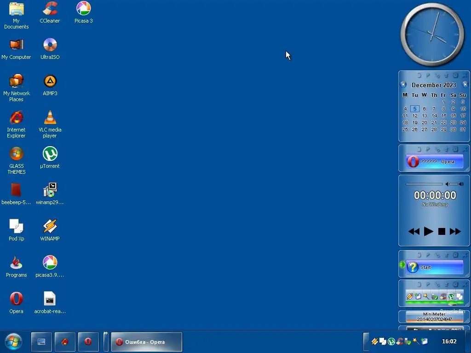Click the Winamp widget play button
Viewport: 471px width, 353px height.
click(x=428, y=232)
